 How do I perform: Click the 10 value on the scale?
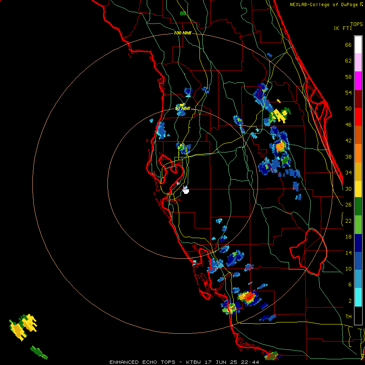[348, 269]
